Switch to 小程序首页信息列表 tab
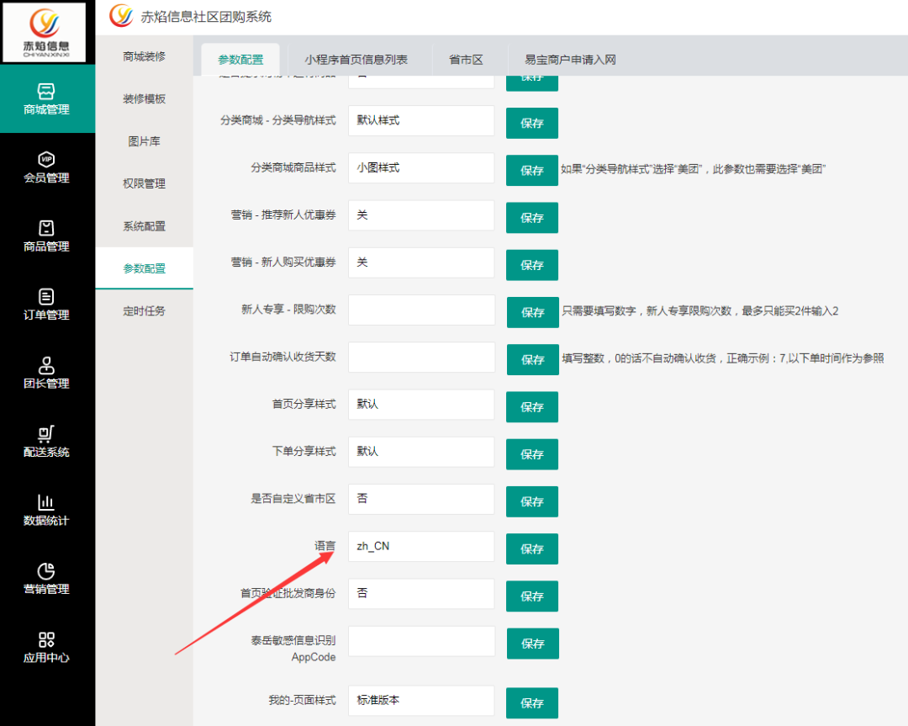Screen dimensions: 908x726 tap(356, 60)
